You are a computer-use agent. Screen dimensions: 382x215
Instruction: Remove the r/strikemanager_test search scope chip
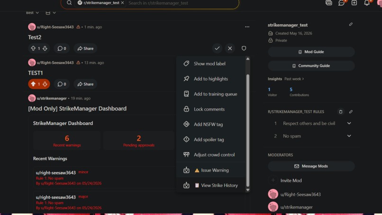[x=122, y=3]
